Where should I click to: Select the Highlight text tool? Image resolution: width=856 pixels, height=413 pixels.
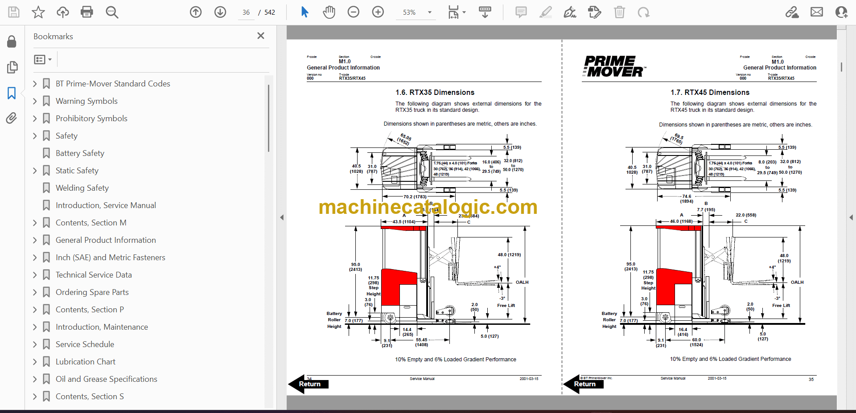pyautogui.click(x=545, y=12)
